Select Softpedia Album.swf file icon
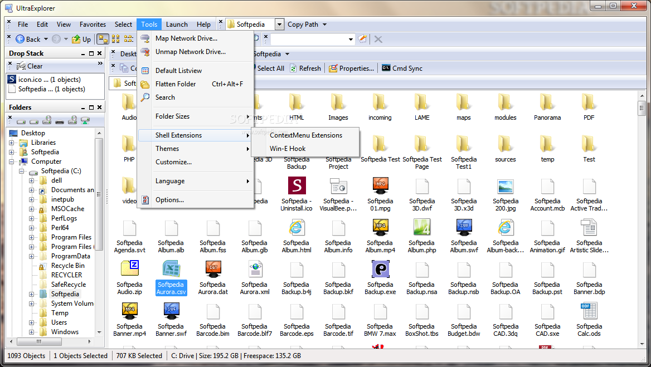The image size is (651, 367). 464,227
